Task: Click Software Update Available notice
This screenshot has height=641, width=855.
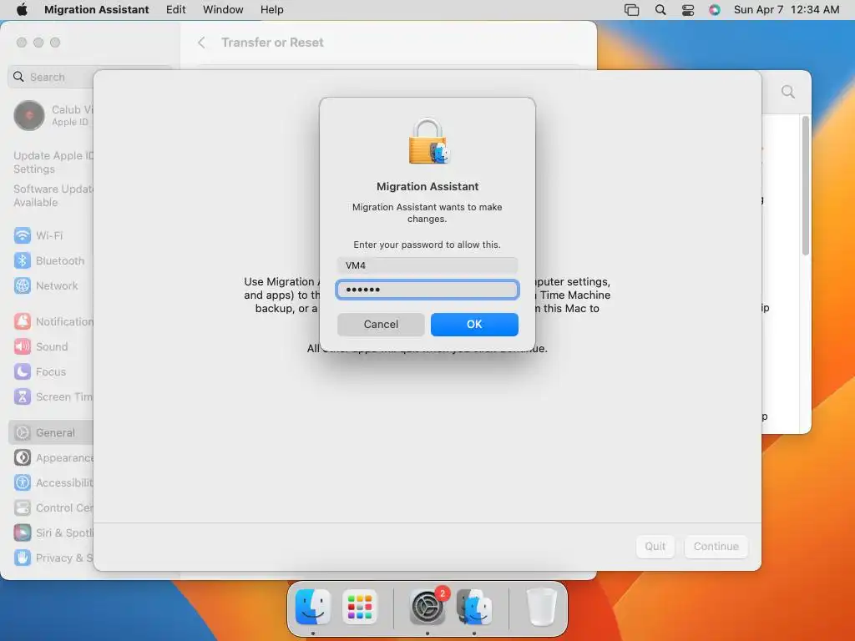Action: click(53, 195)
